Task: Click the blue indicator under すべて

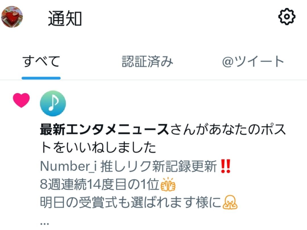Action: (x=41, y=78)
